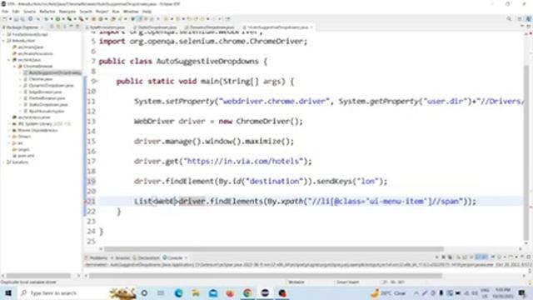The width and height of the screenshot is (533, 300).
Task: Open the Run button dropdown arrow
Action: click(x=62, y=19)
